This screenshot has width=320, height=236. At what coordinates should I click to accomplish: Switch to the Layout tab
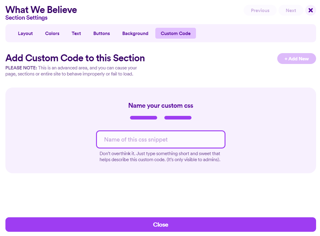25,33
